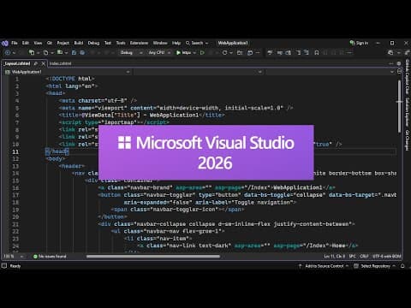This screenshot has height=308, width=411.
Task: Click the CRLF line ending indicator
Action: [364, 257]
